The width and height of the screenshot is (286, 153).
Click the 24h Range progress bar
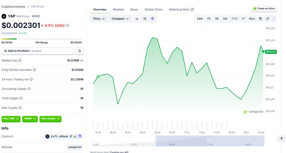(x=42, y=39)
